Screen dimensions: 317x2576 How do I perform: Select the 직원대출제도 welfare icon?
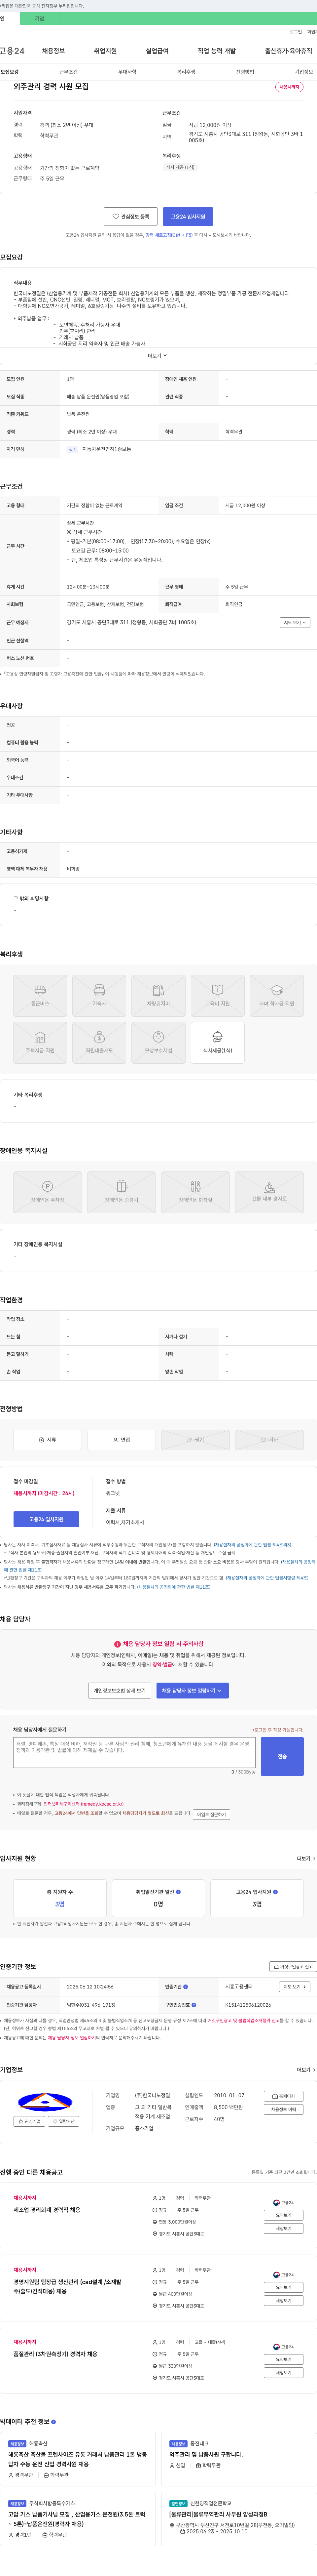[x=99, y=1043]
